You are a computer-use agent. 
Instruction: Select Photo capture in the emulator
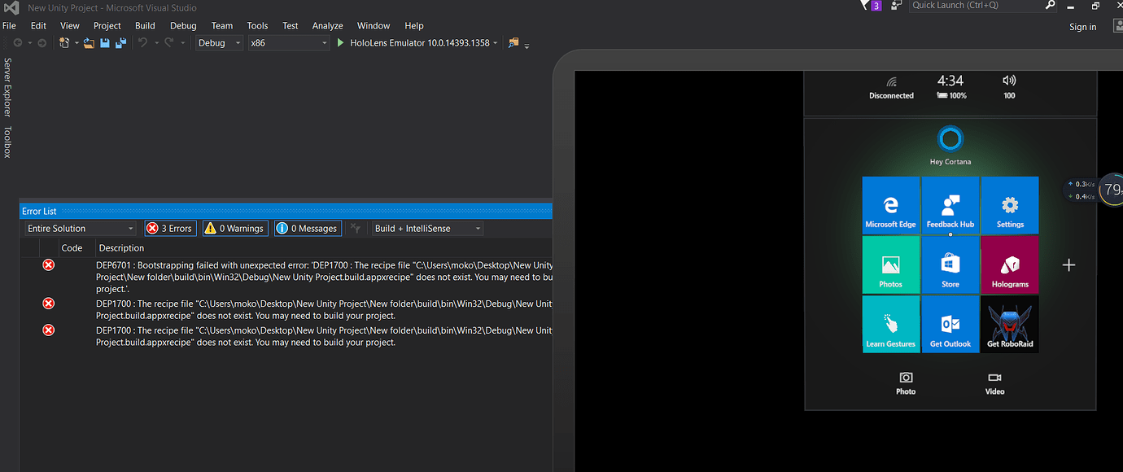[x=905, y=382]
